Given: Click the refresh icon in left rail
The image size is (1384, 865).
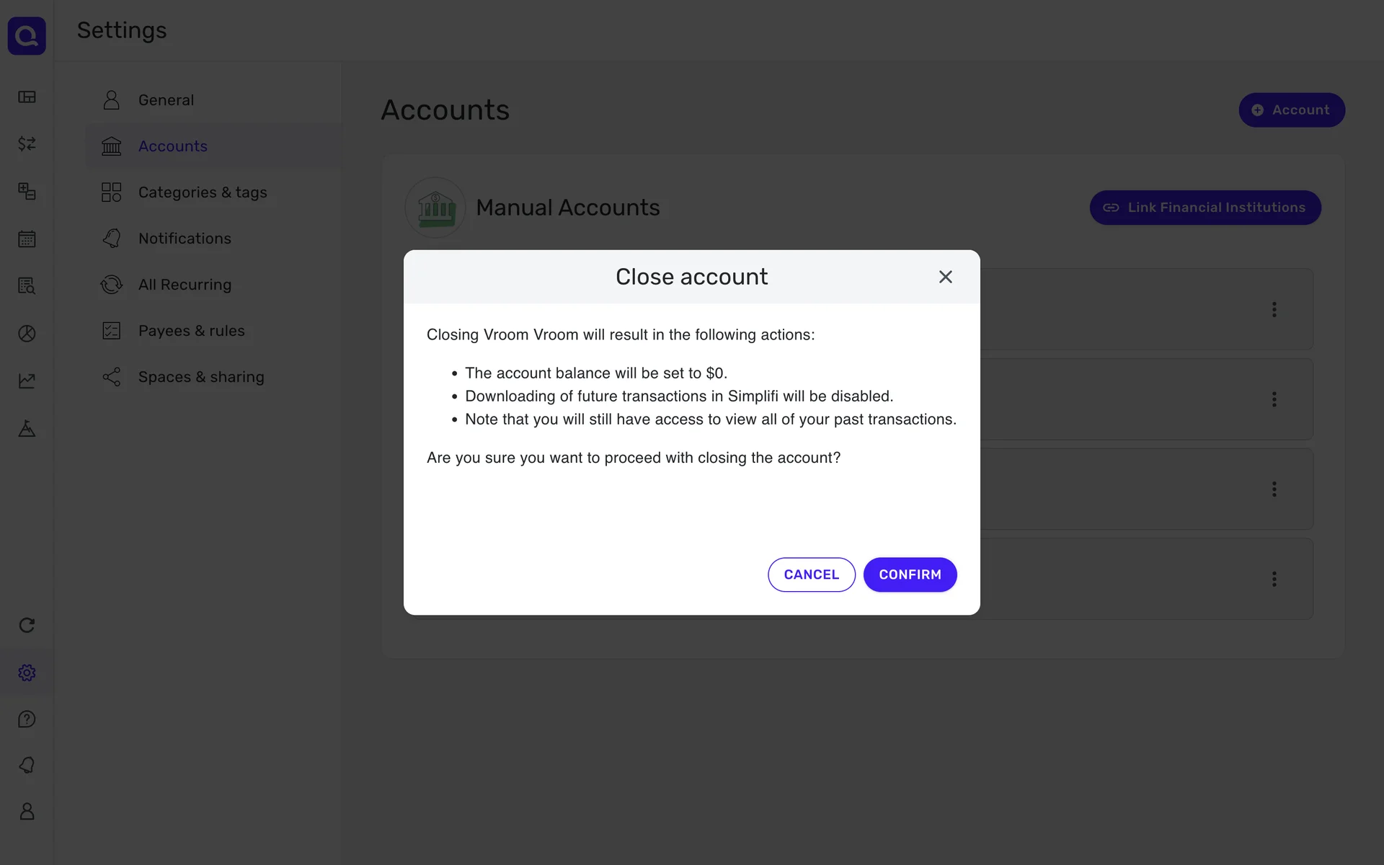Looking at the screenshot, I should tap(27, 625).
